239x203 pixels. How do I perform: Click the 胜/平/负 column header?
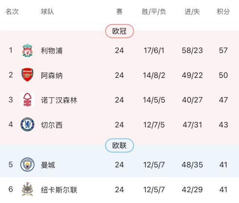coord(154,12)
